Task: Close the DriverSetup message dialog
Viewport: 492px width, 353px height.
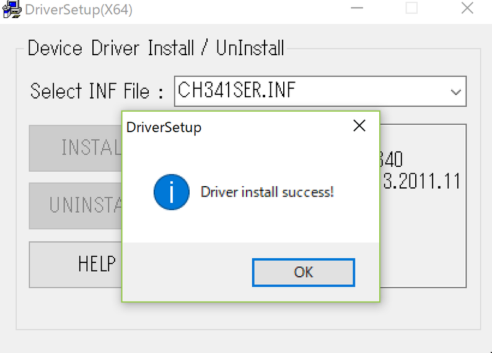Action: tap(359, 127)
